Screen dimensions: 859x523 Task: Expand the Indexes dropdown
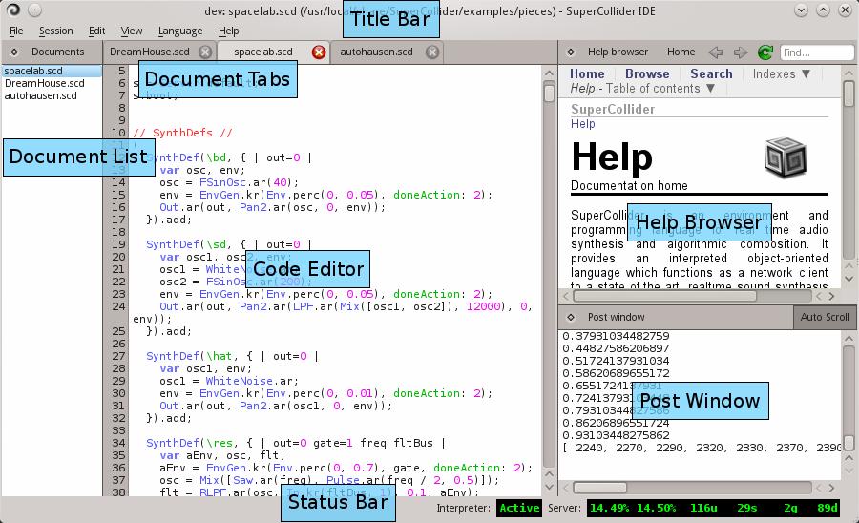tap(781, 73)
